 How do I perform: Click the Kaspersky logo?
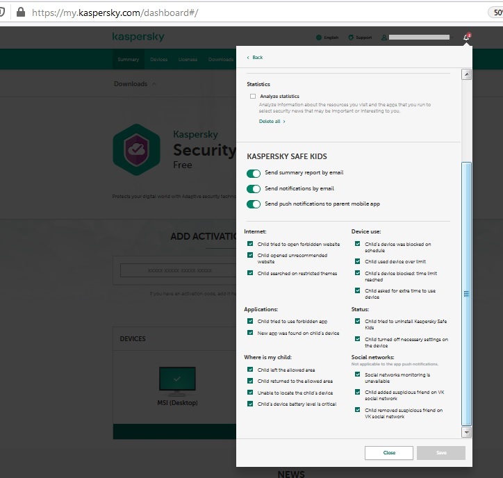(x=138, y=37)
